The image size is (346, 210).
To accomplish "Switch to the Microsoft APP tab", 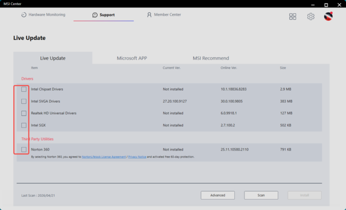I will [x=131, y=58].
